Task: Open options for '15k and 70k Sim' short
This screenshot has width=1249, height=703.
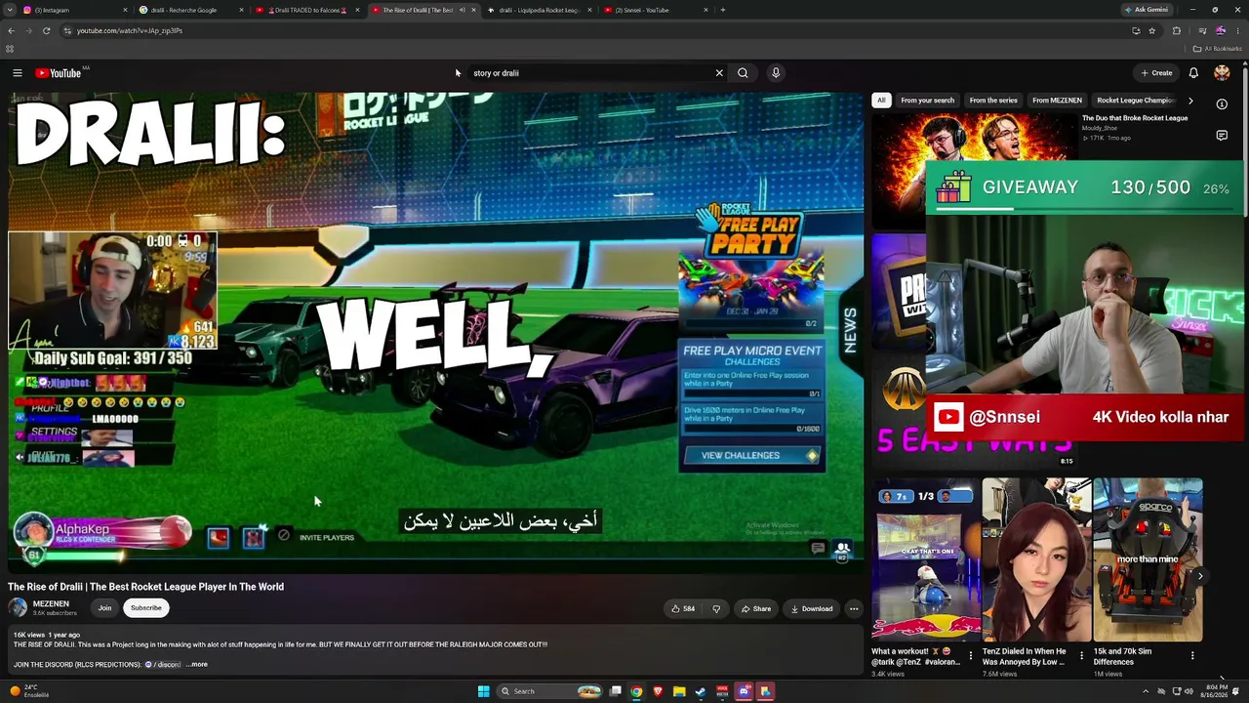Action: pyautogui.click(x=1192, y=655)
